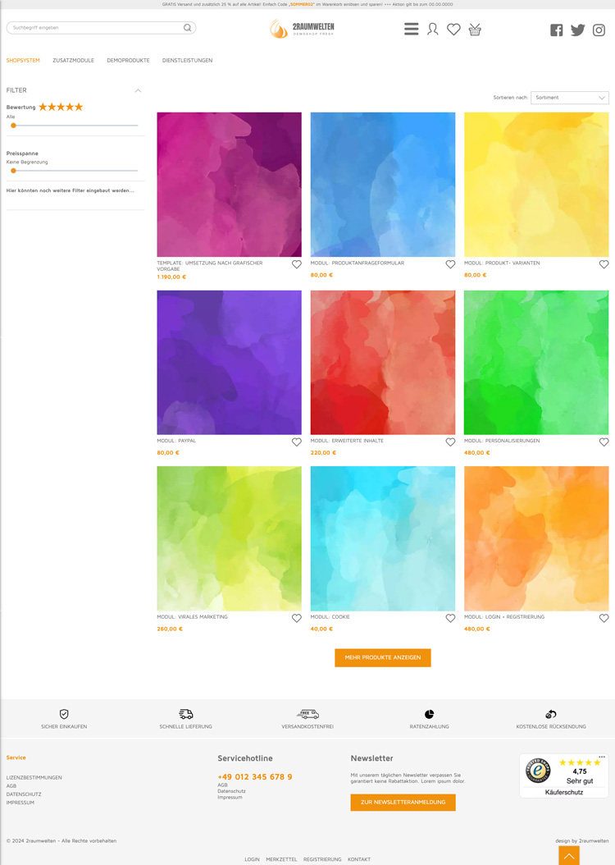The image size is (615, 865).
Task: Open the red Erweiterte Inhalte image
Action: pos(383,363)
